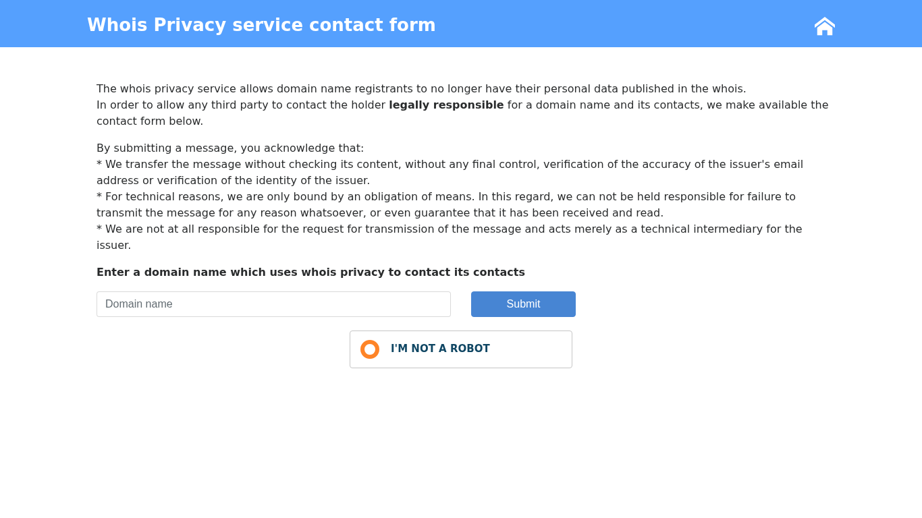Click the empty area of the blue header bar
Viewport: 922px width, 518px height.
(x=621, y=24)
